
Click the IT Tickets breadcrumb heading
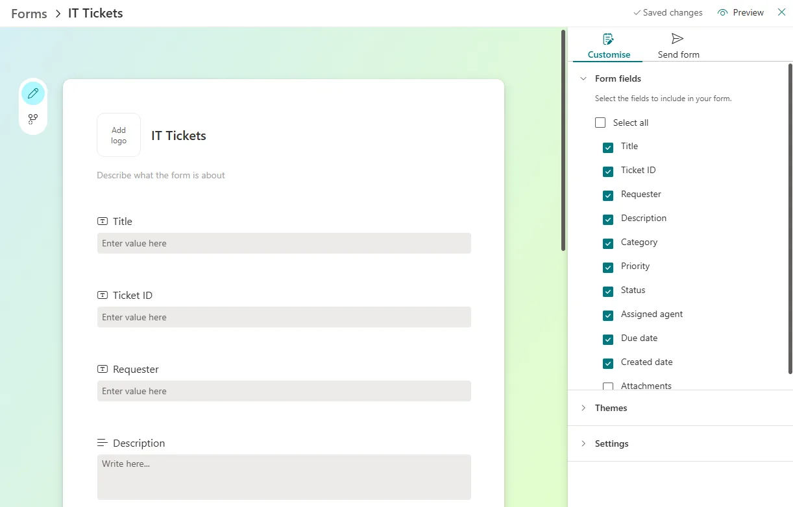pyautogui.click(x=95, y=14)
